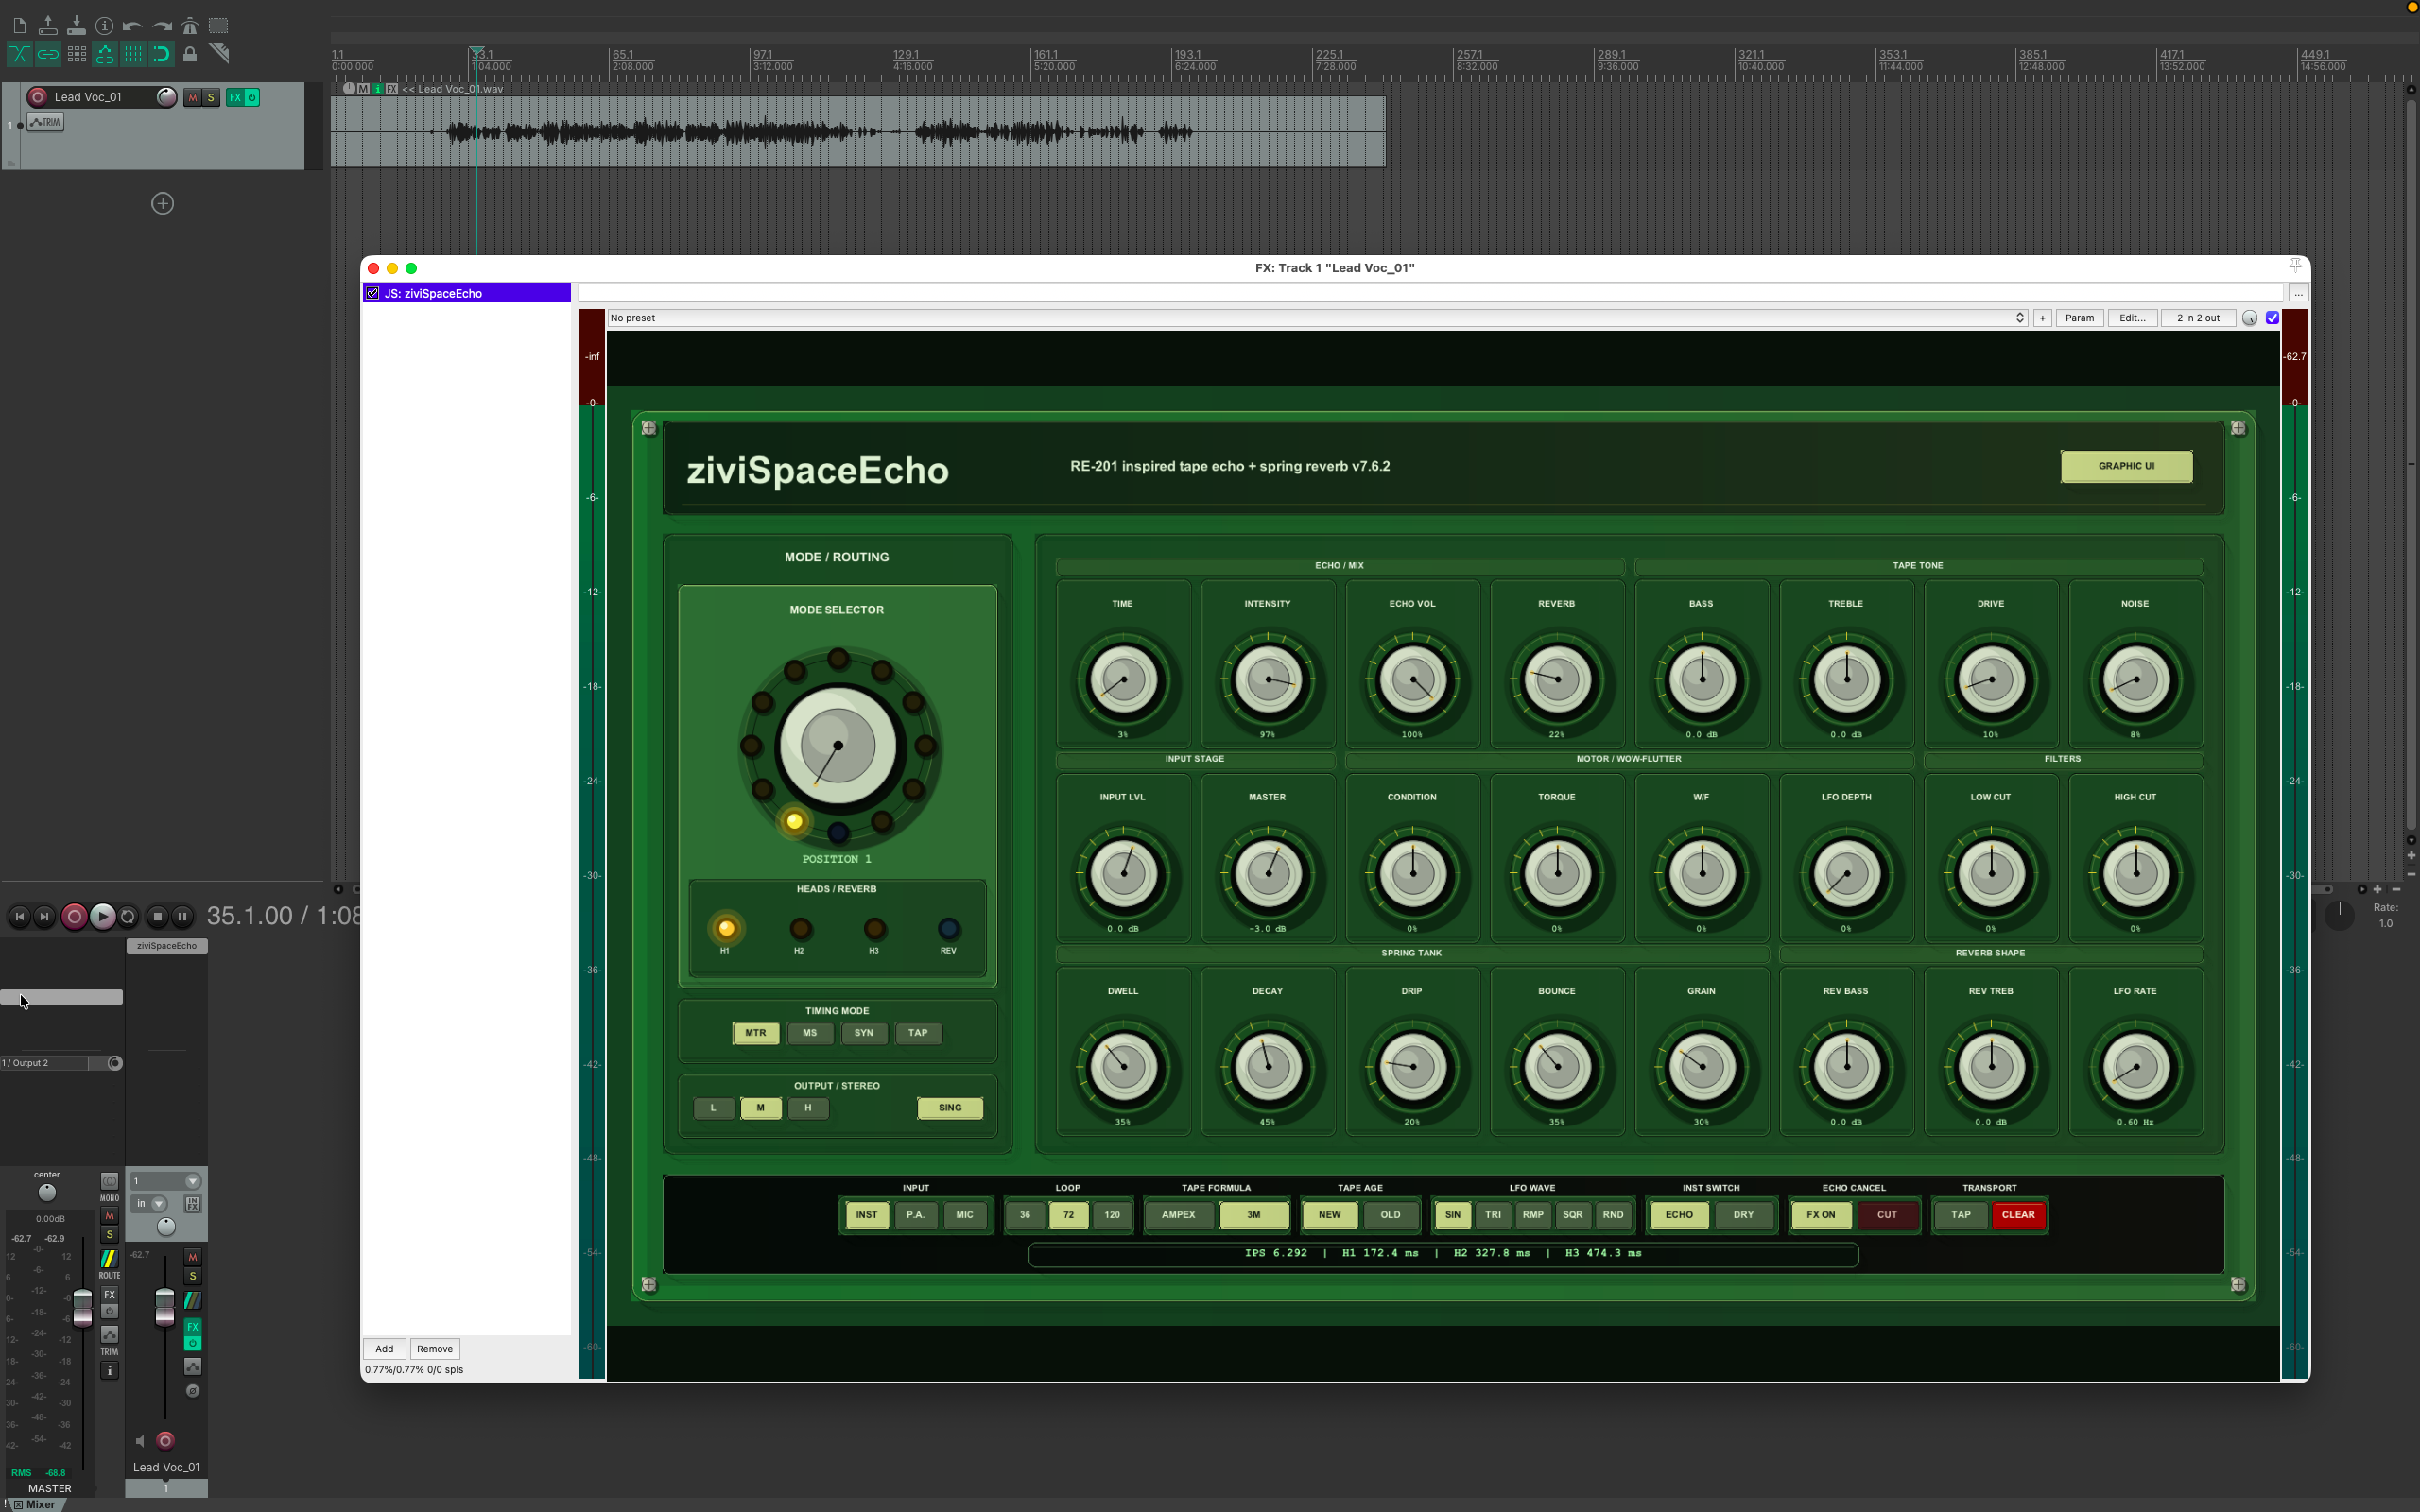Click the master track info icon in mixer

[109, 1371]
